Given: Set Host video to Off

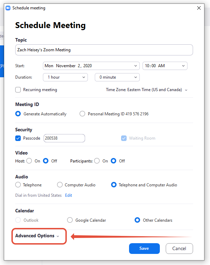Looking at the screenshot, I should [x=46, y=161].
